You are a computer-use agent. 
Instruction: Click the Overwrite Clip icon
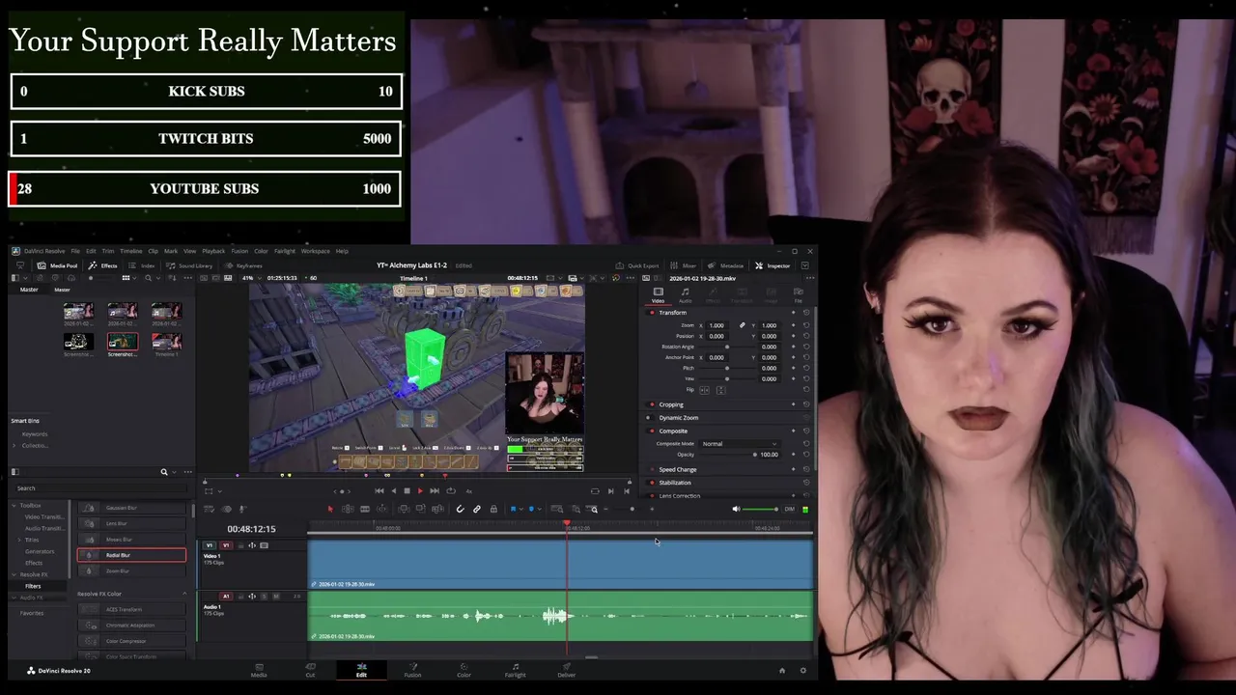click(420, 509)
